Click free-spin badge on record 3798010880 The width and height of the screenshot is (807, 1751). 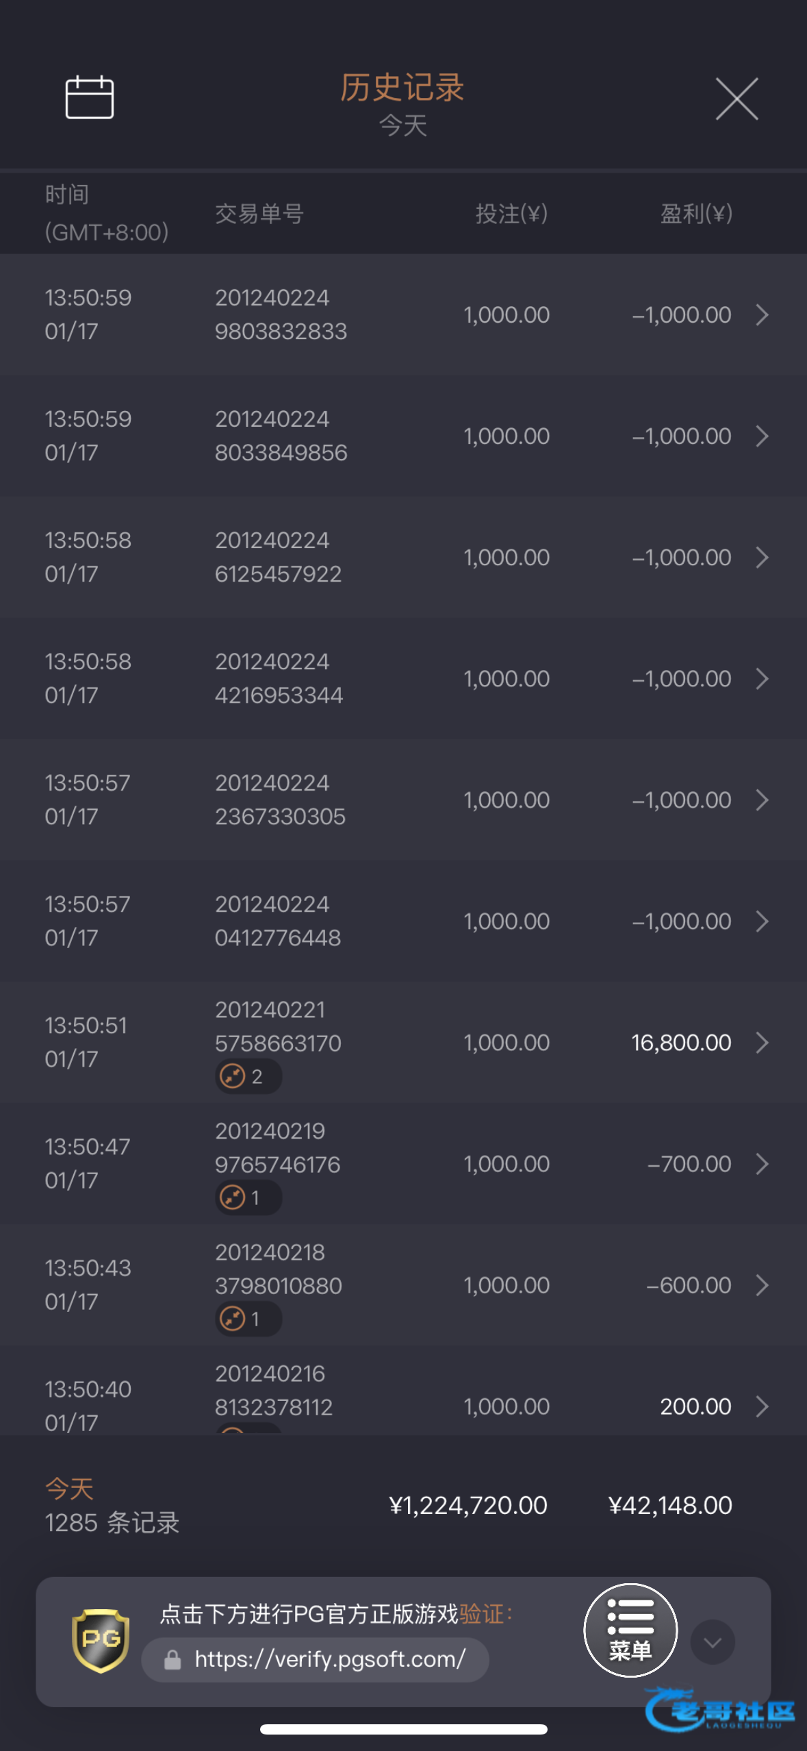tap(248, 1319)
